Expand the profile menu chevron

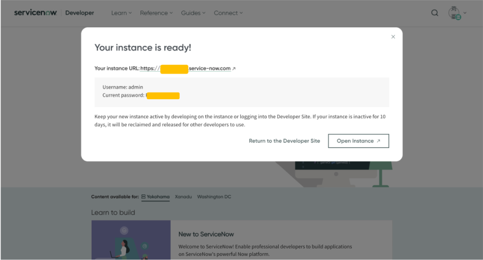coord(465,13)
